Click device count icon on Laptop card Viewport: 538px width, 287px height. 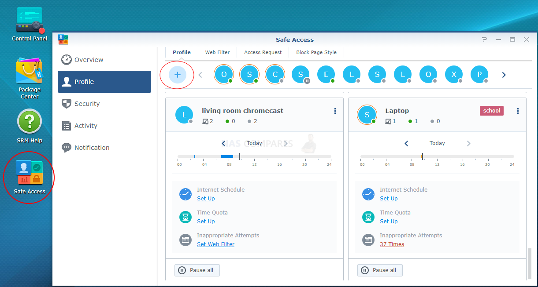click(x=388, y=121)
